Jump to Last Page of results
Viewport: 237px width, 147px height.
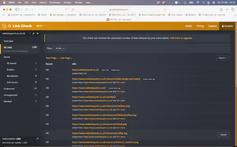coord(66,58)
